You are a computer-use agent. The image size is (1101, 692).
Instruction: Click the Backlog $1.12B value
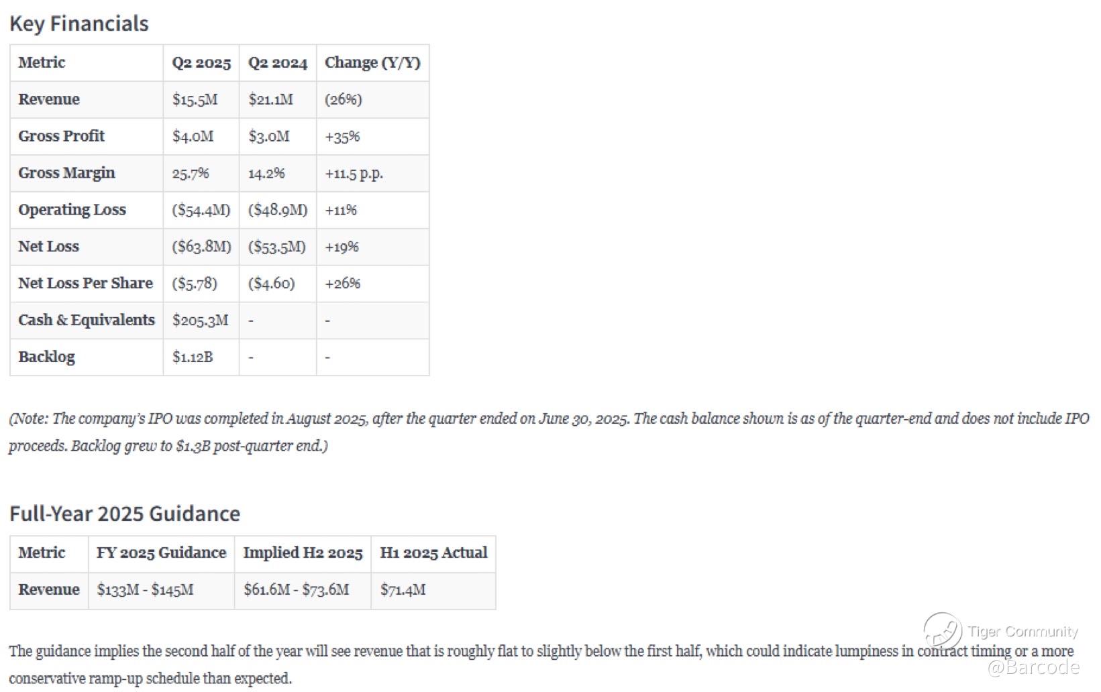click(x=193, y=357)
